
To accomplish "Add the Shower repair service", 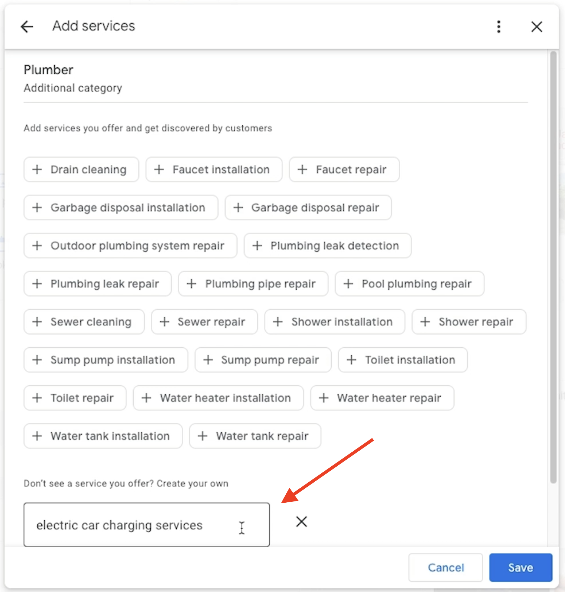I will (468, 322).
